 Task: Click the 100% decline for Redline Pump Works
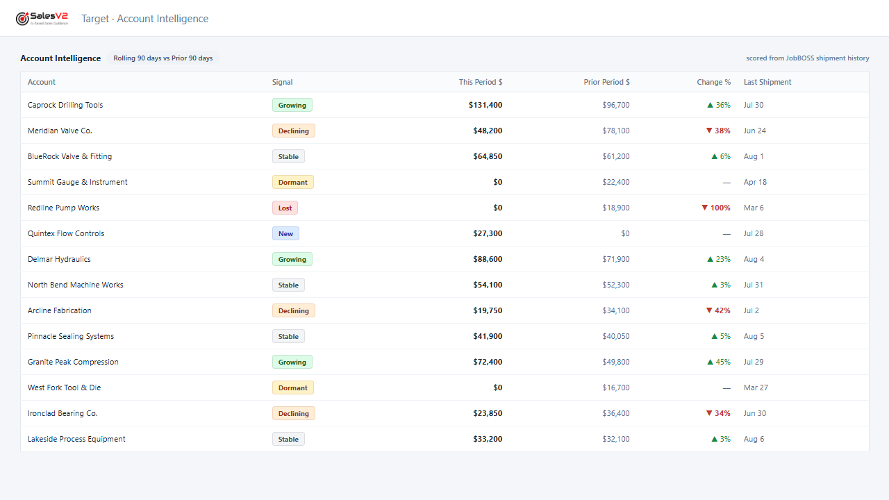(716, 208)
